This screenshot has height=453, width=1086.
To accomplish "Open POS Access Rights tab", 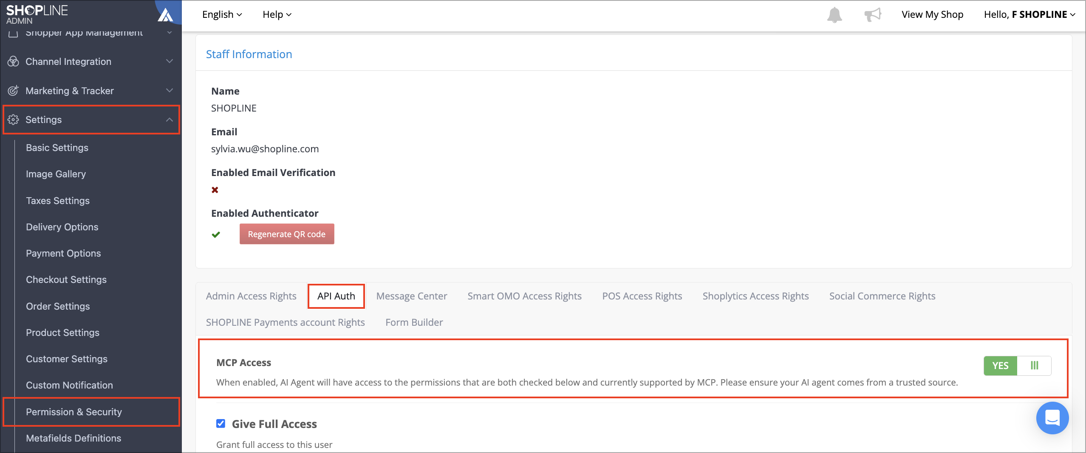I will click(642, 296).
